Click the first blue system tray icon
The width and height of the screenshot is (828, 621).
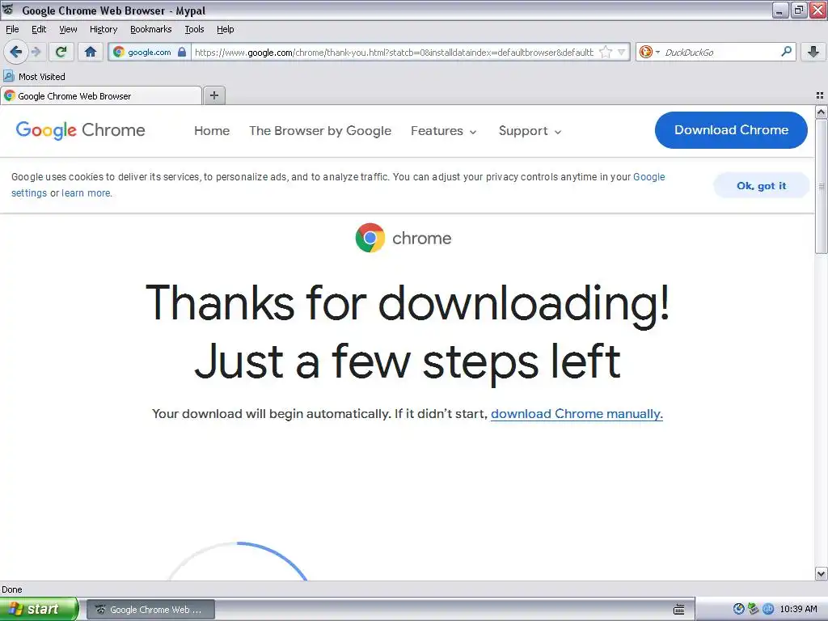738,609
